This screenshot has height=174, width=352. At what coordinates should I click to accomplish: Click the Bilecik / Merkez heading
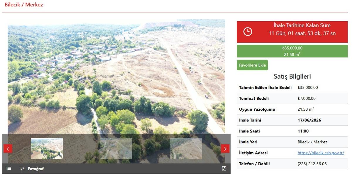pos(24,5)
